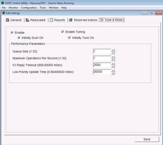The width and height of the screenshot is (163, 145).
Task: Open the Monitor menu
Action: point(13,8)
